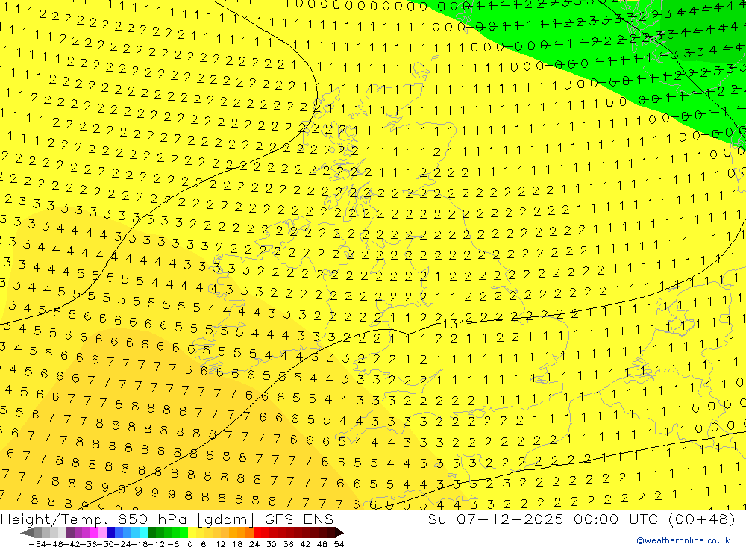The width and height of the screenshot is (746, 547).
Task: Click the '48' label under the color scale
Action: pyautogui.click(x=322, y=544)
